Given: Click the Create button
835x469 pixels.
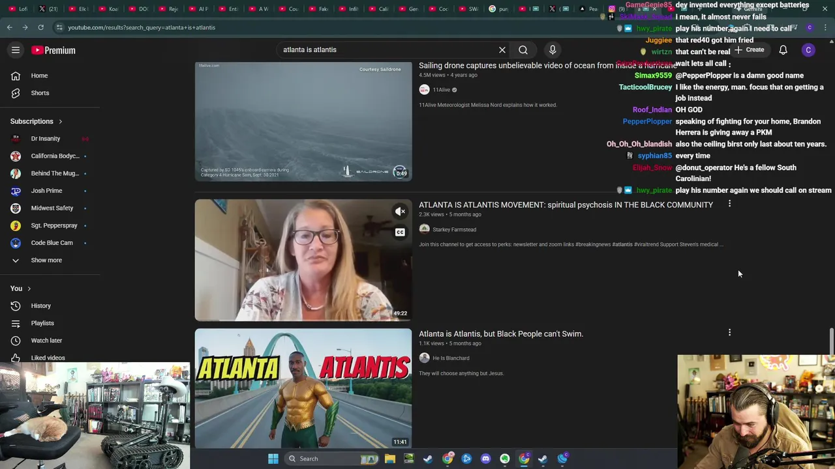Looking at the screenshot, I should pos(750,50).
